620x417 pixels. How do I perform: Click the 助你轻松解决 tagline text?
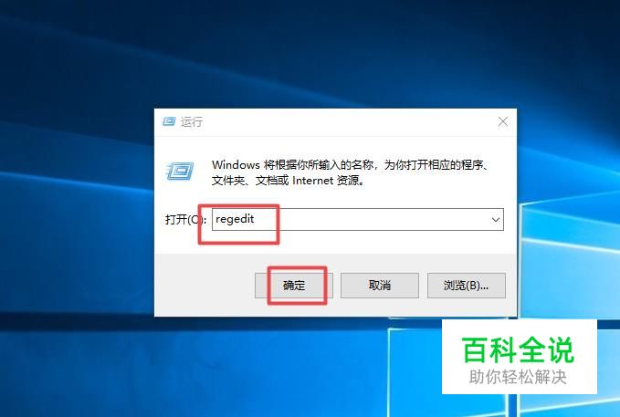[518, 377]
